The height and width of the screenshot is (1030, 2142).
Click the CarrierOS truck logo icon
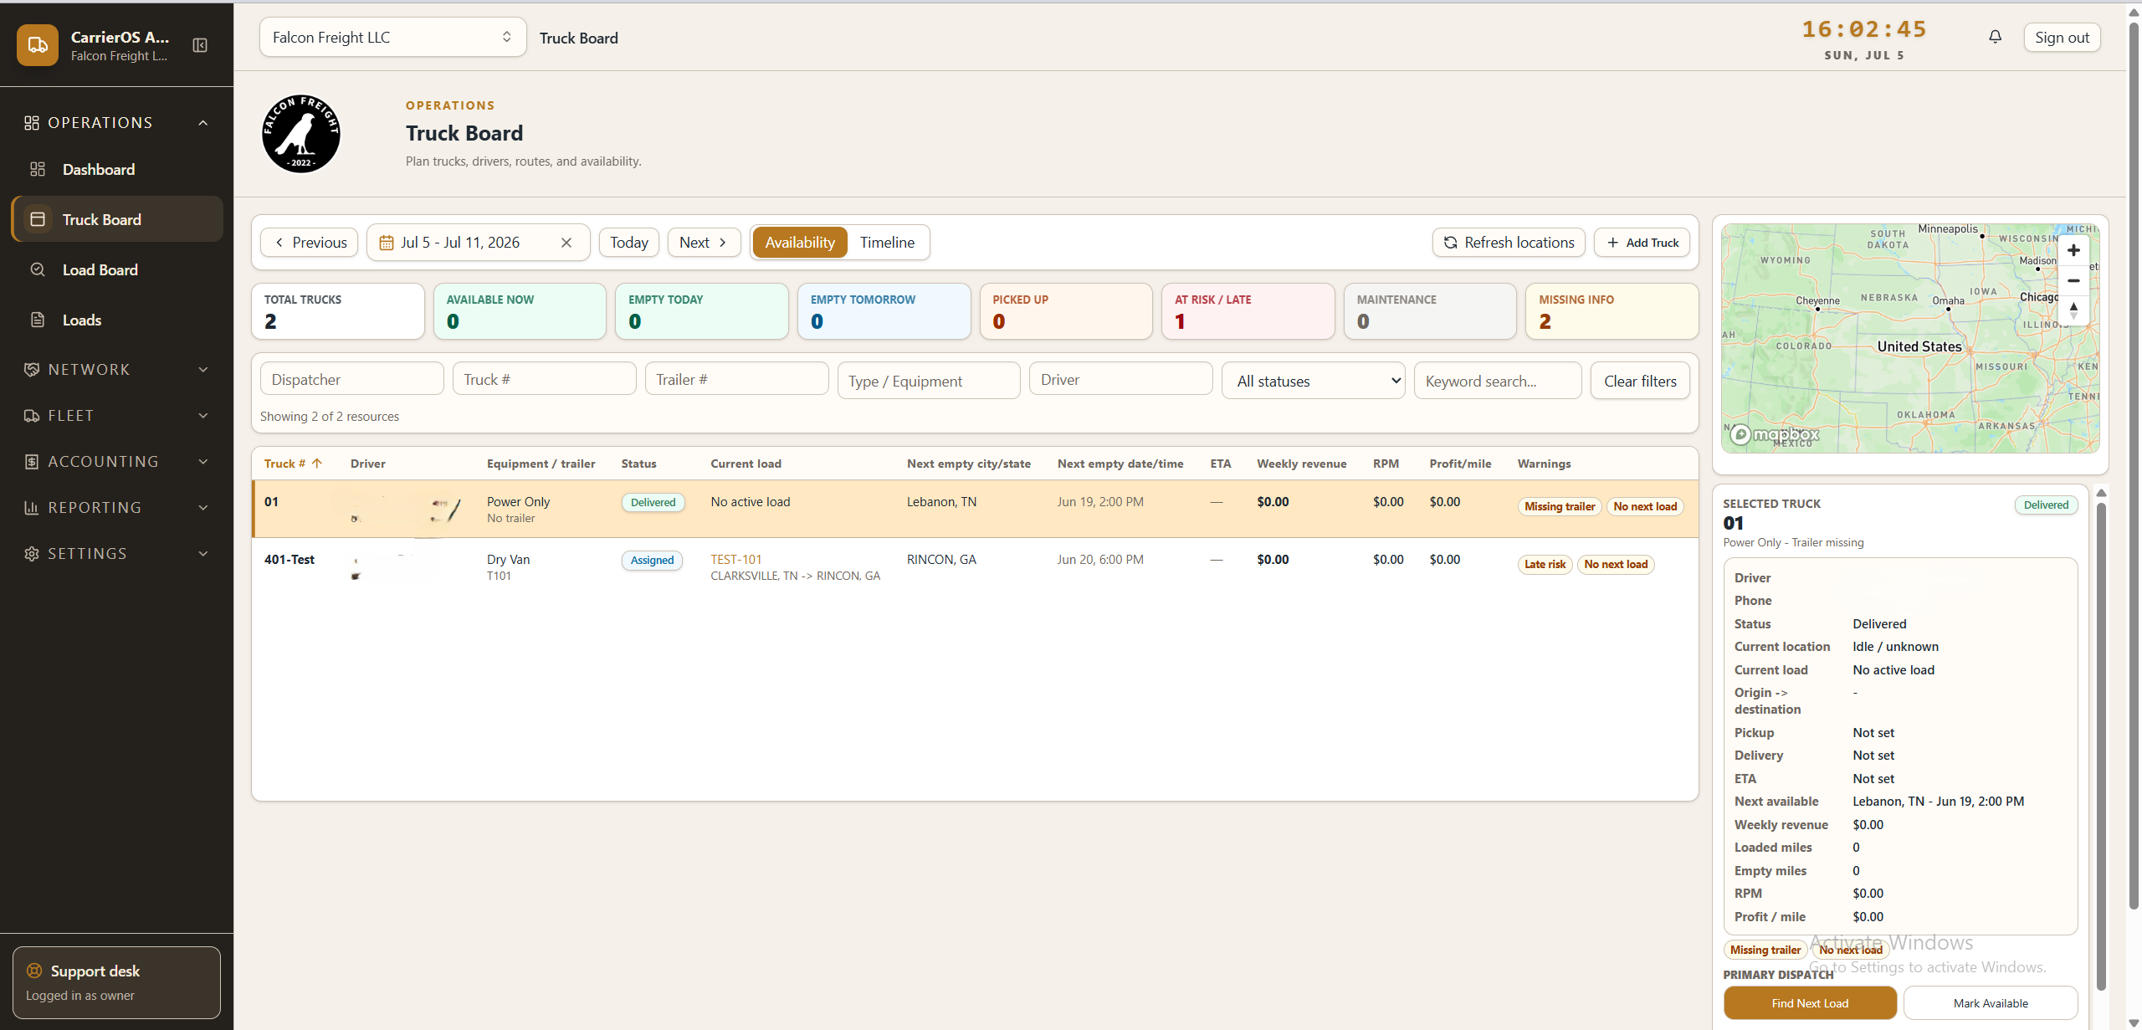(38, 45)
